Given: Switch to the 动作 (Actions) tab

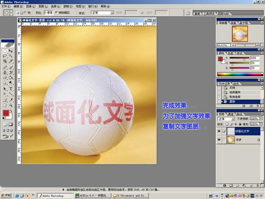Looking at the screenshot, I should click(x=236, y=84).
